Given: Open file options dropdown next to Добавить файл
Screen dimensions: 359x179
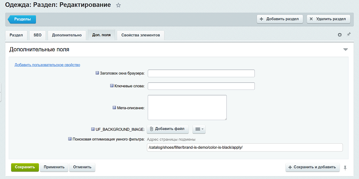Looking at the screenshot, I should click(x=199, y=129).
